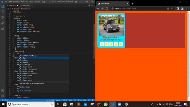Change line endings via CRLF status
This screenshot has height=107, width=190.
70,100
